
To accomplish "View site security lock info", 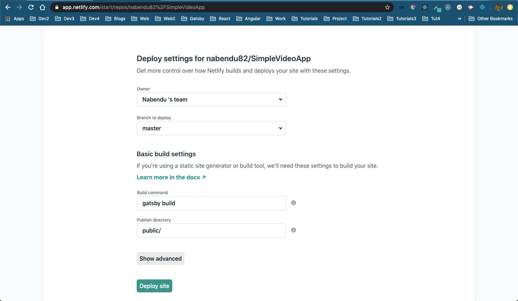I will coord(57,7).
